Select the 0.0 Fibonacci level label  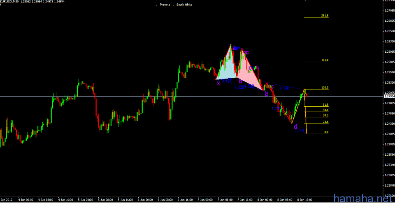click(x=326, y=132)
